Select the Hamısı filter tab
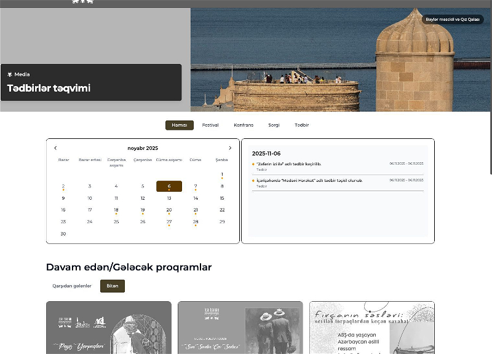The width and height of the screenshot is (492, 354). (179, 125)
